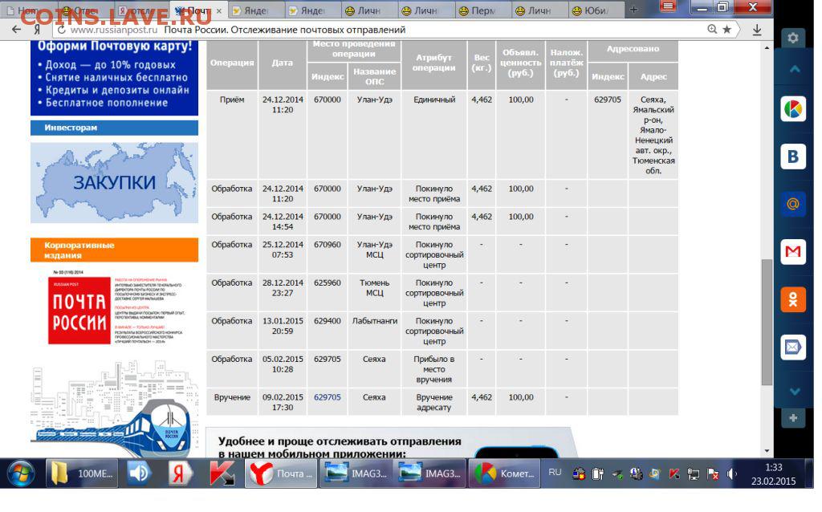Close the active Почта tab
The width and height of the screenshot is (822, 512).
pyautogui.click(x=218, y=10)
